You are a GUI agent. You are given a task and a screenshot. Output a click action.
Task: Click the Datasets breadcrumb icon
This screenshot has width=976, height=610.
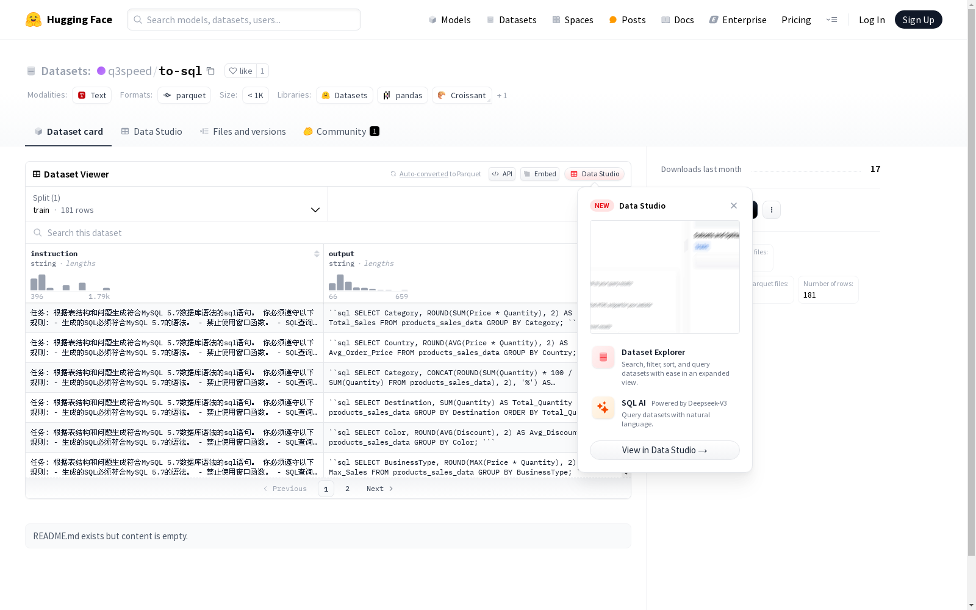[x=31, y=71]
